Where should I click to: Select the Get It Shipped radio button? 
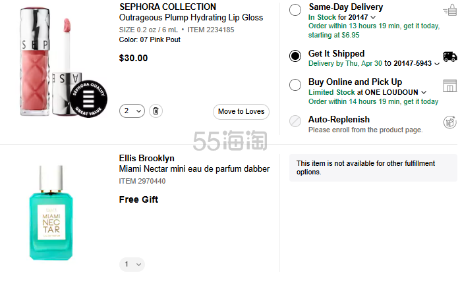295,56
